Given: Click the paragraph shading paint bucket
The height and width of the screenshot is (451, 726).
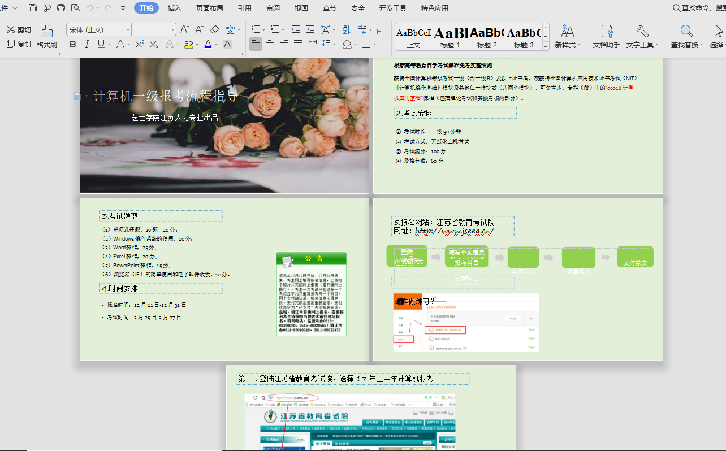Looking at the screenshot, I should pyautogui.click(x=347, y=44).
